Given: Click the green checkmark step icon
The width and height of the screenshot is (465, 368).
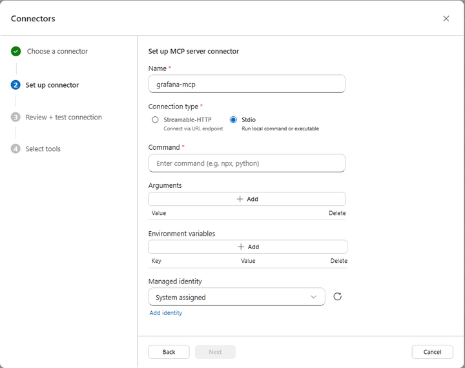Looking at the screenshot, I should 15,51.
